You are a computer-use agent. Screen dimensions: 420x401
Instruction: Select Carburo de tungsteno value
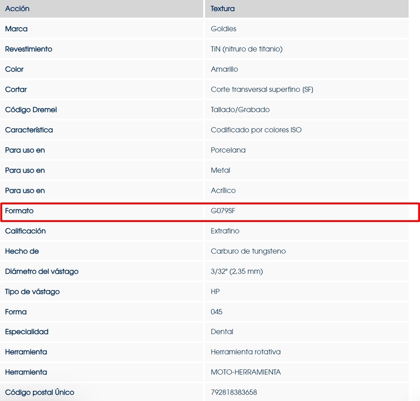click(248, 251)
